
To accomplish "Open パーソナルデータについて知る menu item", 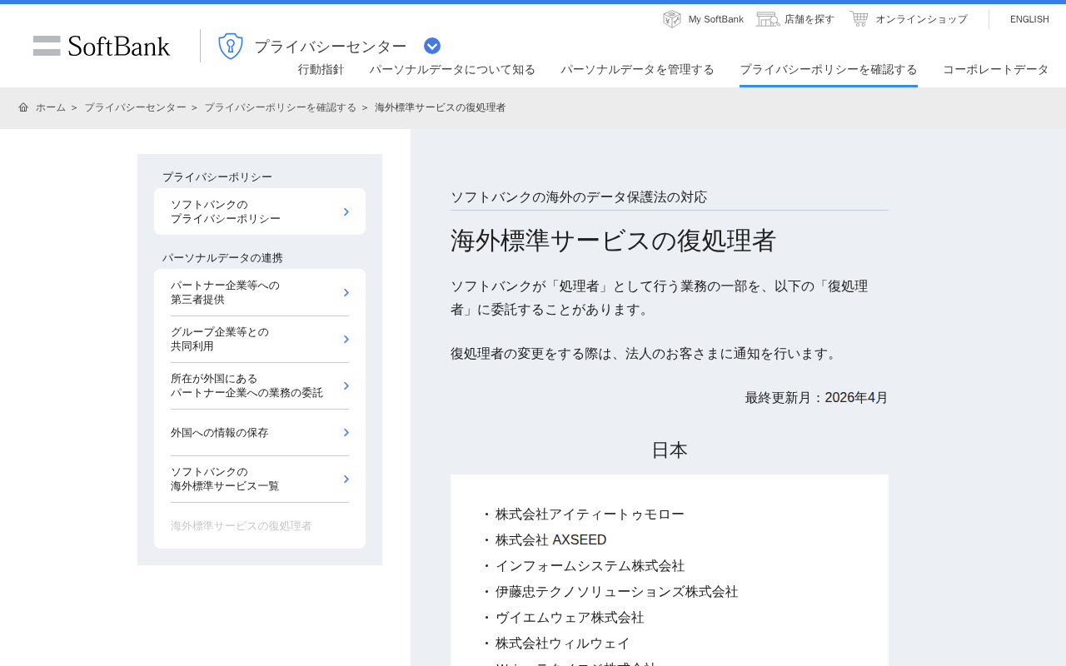I will [452, 70].
